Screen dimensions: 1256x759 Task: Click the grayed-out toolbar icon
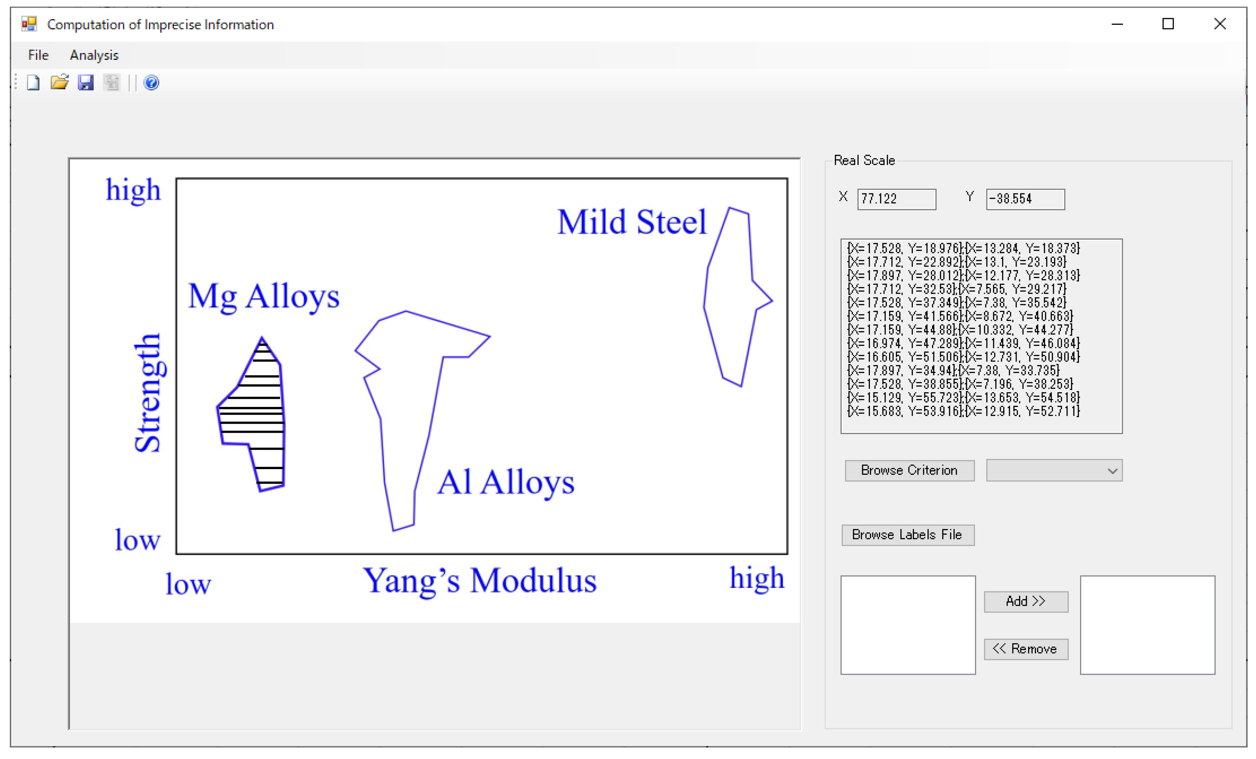pyautogui.click(x=112, y=83)
